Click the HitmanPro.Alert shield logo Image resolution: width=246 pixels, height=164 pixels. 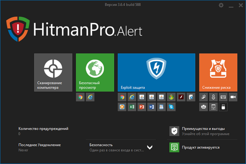click(x=18, y=29)
